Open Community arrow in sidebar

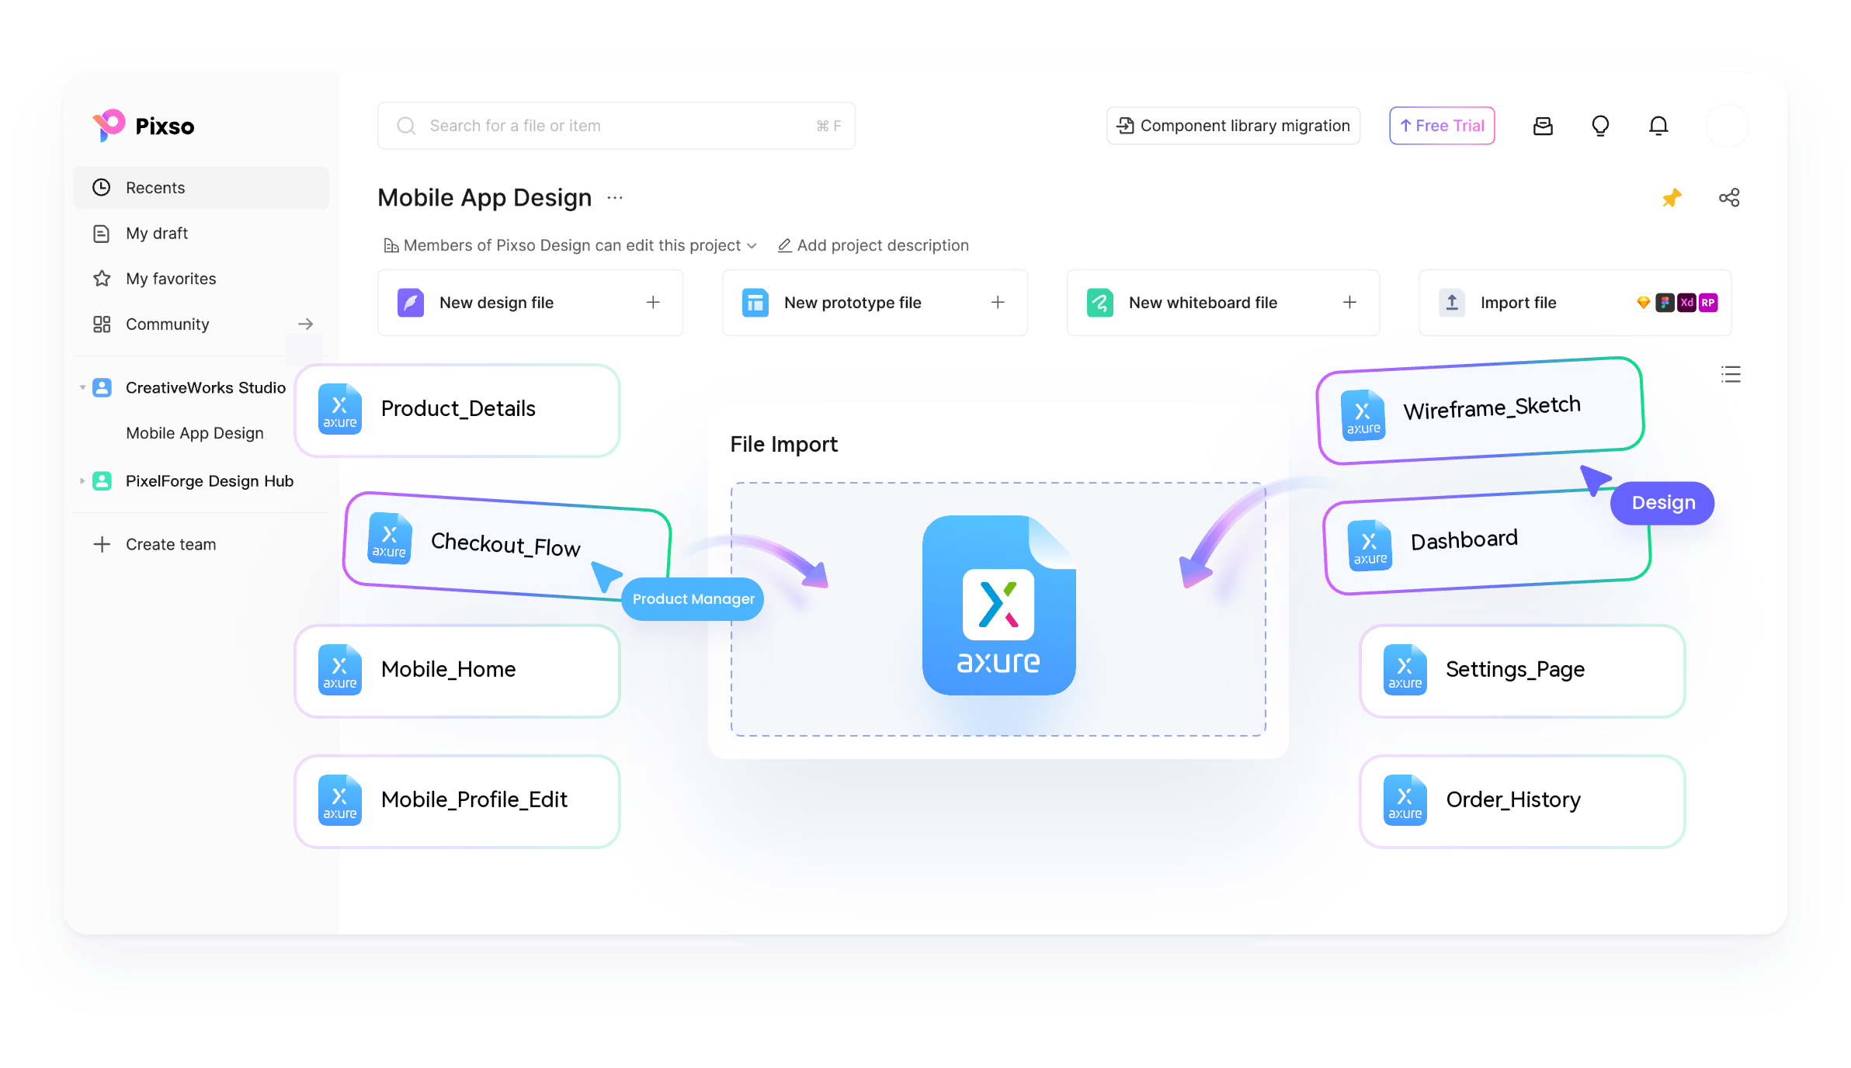pos(306,324)
